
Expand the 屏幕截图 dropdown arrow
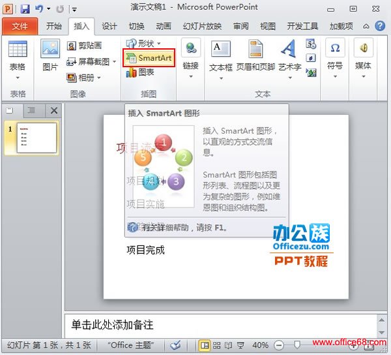click(114, 61)
